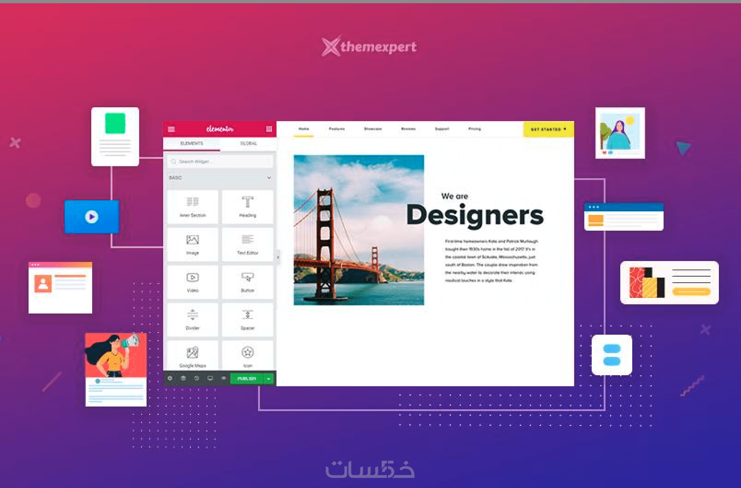This screenshot has height=488, width=741.
Task: Click the Golden Gate Bridge image
Action: click(359, 230)
